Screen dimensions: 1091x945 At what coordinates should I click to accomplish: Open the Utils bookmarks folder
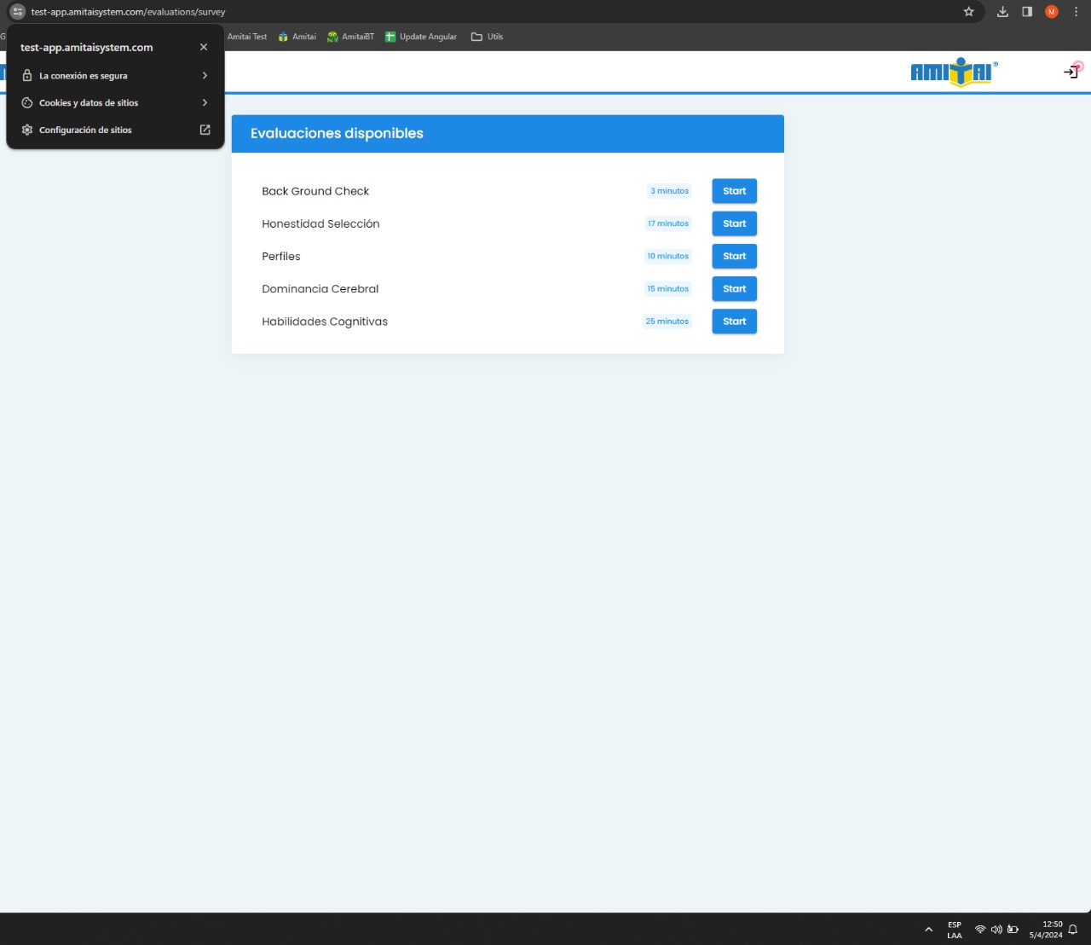point(488,37)
